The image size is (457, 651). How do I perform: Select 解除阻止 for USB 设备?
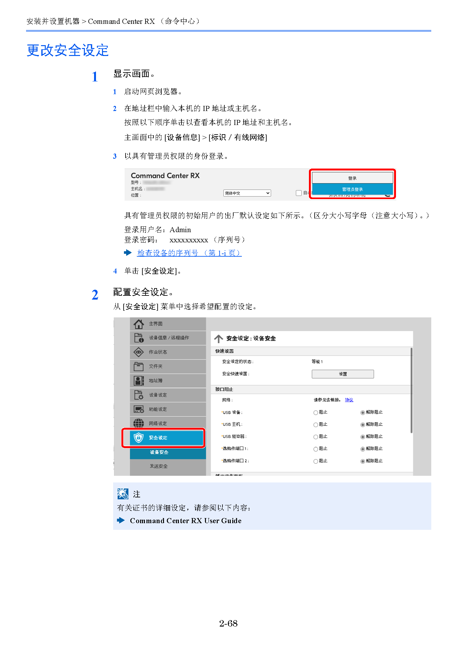click(363, 412)
